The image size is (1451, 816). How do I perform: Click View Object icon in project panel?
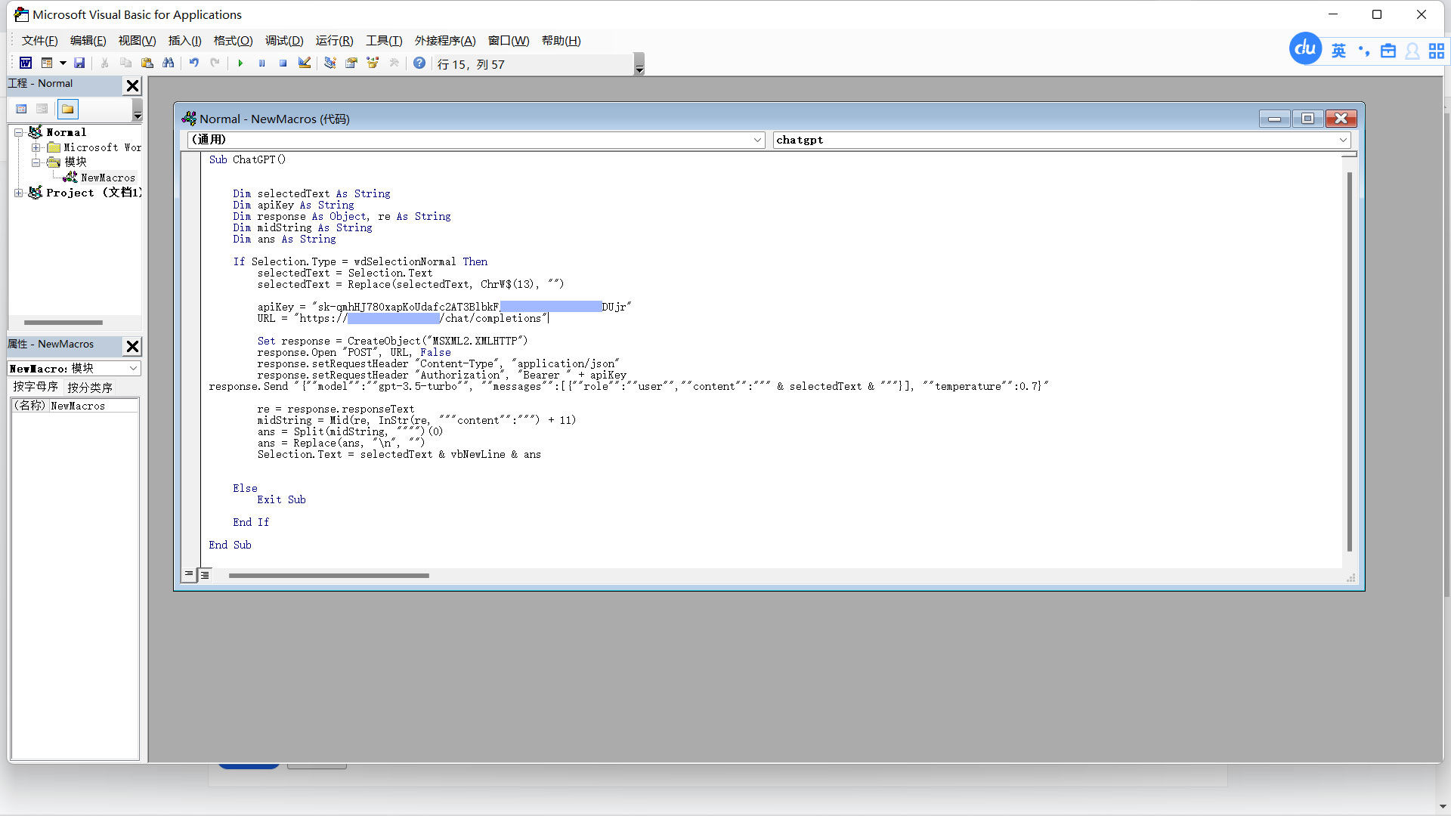point(42,110)
